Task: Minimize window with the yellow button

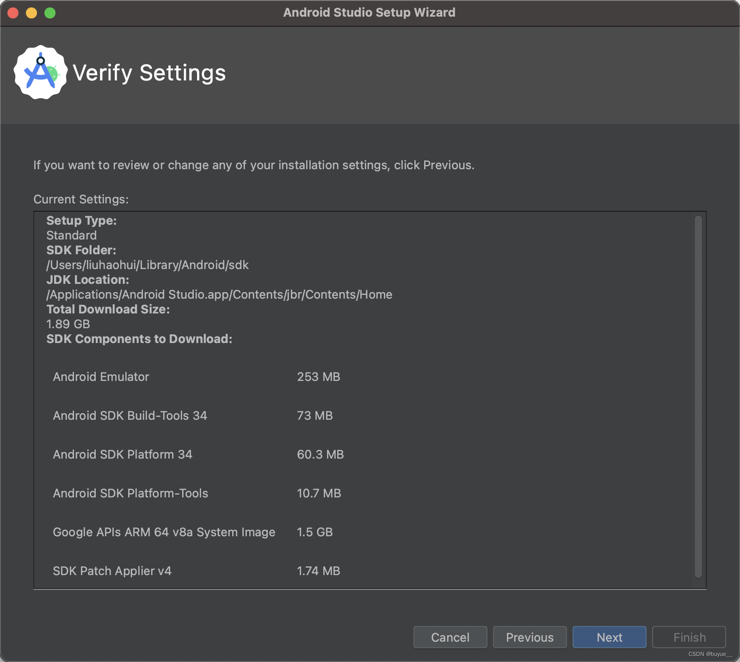Action: 31,13
